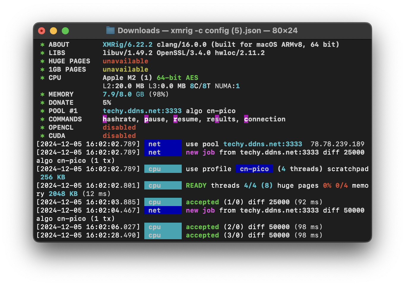The image size is (405, 286).
Task: Close the terminal window with red button
Action: pyautogui.click(x=42, y=31)
